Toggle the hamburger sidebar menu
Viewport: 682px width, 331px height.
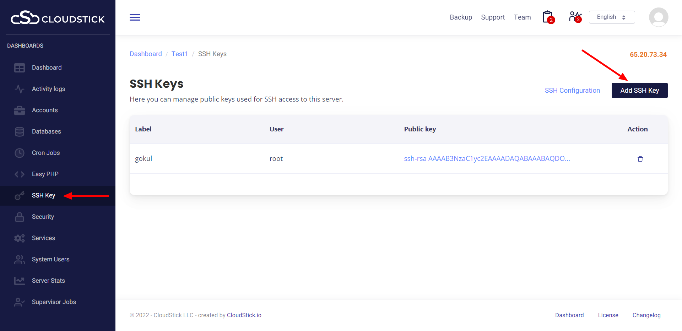pos(135,17)
